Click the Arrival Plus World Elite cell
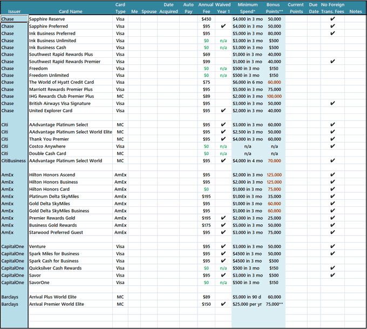The image size is (367, 329). pos(70,297)
